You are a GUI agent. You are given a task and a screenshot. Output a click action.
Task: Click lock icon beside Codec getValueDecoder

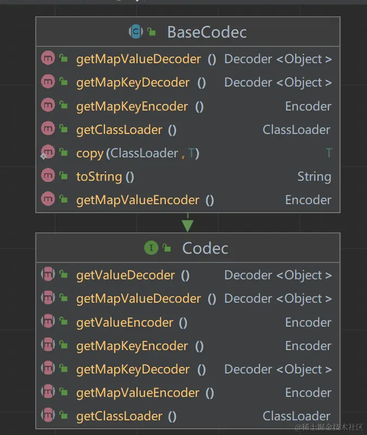(x=64, y=274)
